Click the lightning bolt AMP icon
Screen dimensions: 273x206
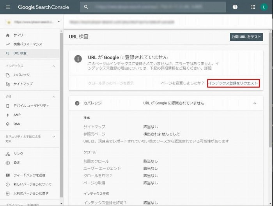8,115
